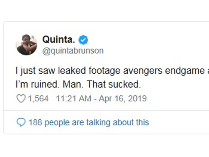This screenshot has width=209, height=157.
Task: Click the "Apr 16, 2019" date
Action: tap(123, 98)
